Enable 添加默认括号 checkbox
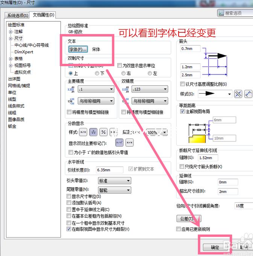The image size is (253, 256). 69,203
